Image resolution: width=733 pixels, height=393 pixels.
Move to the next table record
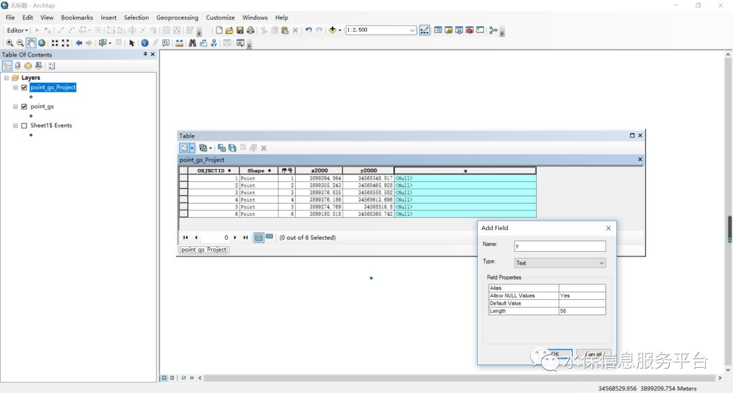[235, 238]
